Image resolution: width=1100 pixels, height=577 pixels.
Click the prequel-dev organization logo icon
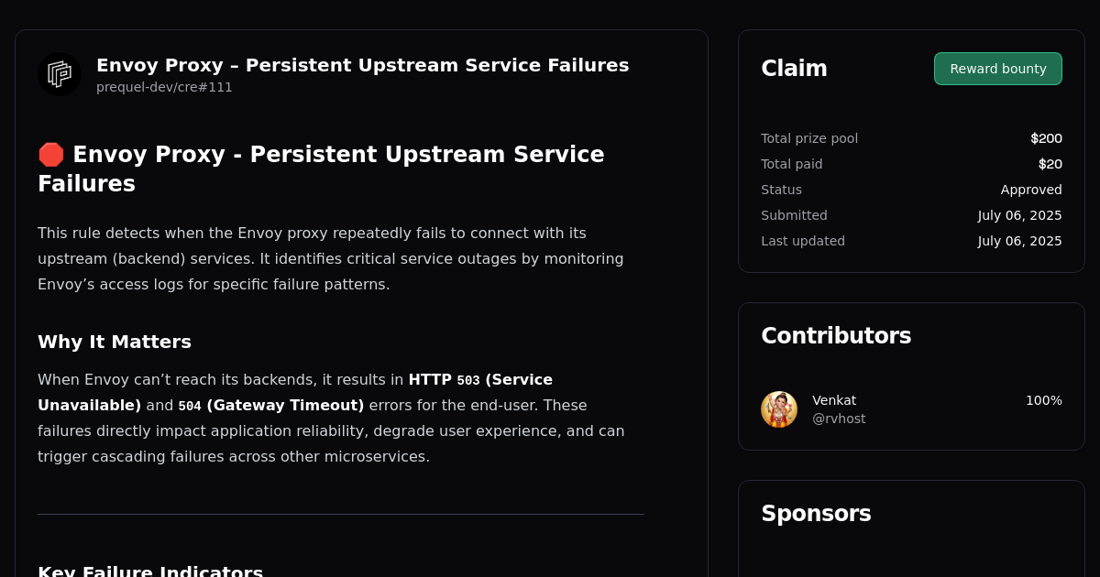59,73
